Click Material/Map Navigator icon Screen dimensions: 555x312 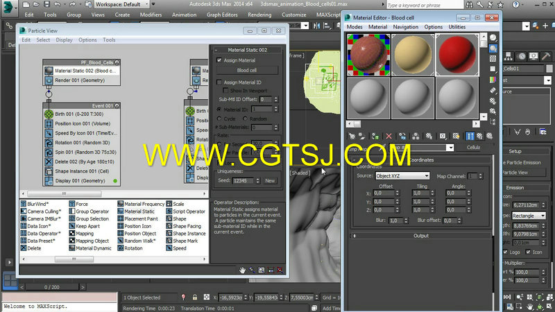click(493, 122)
